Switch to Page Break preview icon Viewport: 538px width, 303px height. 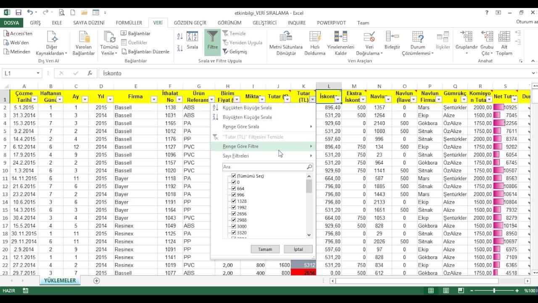point(461,291)
